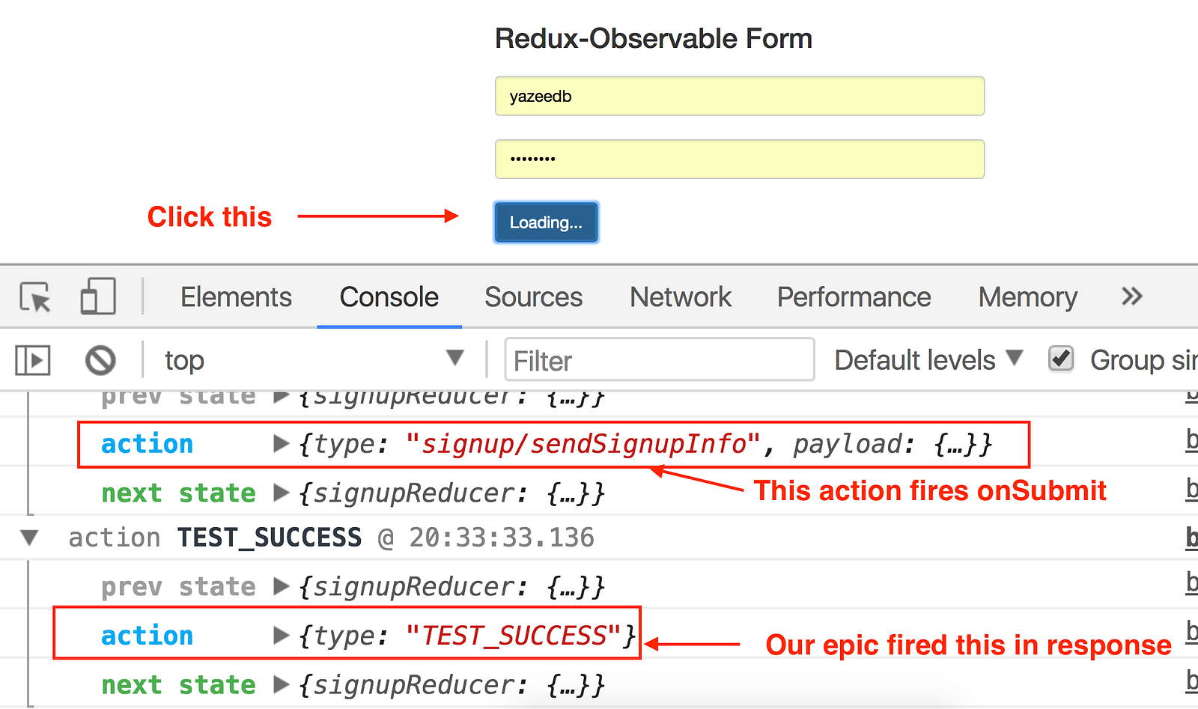Clear the console with the ban icon
1198x709 pixels.
(100, 360)
